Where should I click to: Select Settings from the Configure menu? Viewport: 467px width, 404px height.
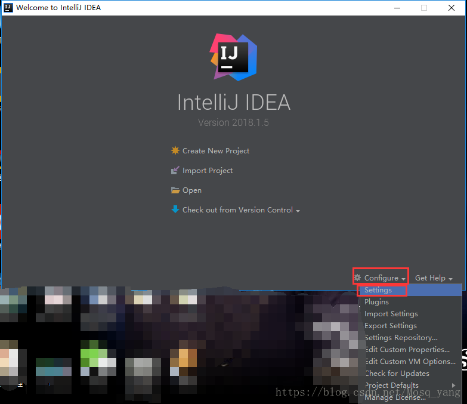click(x=410, y=290)
